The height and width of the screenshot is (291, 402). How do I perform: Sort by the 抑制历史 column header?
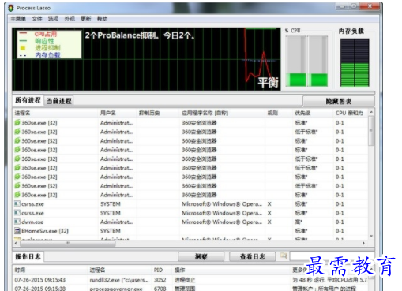point(158,113)
